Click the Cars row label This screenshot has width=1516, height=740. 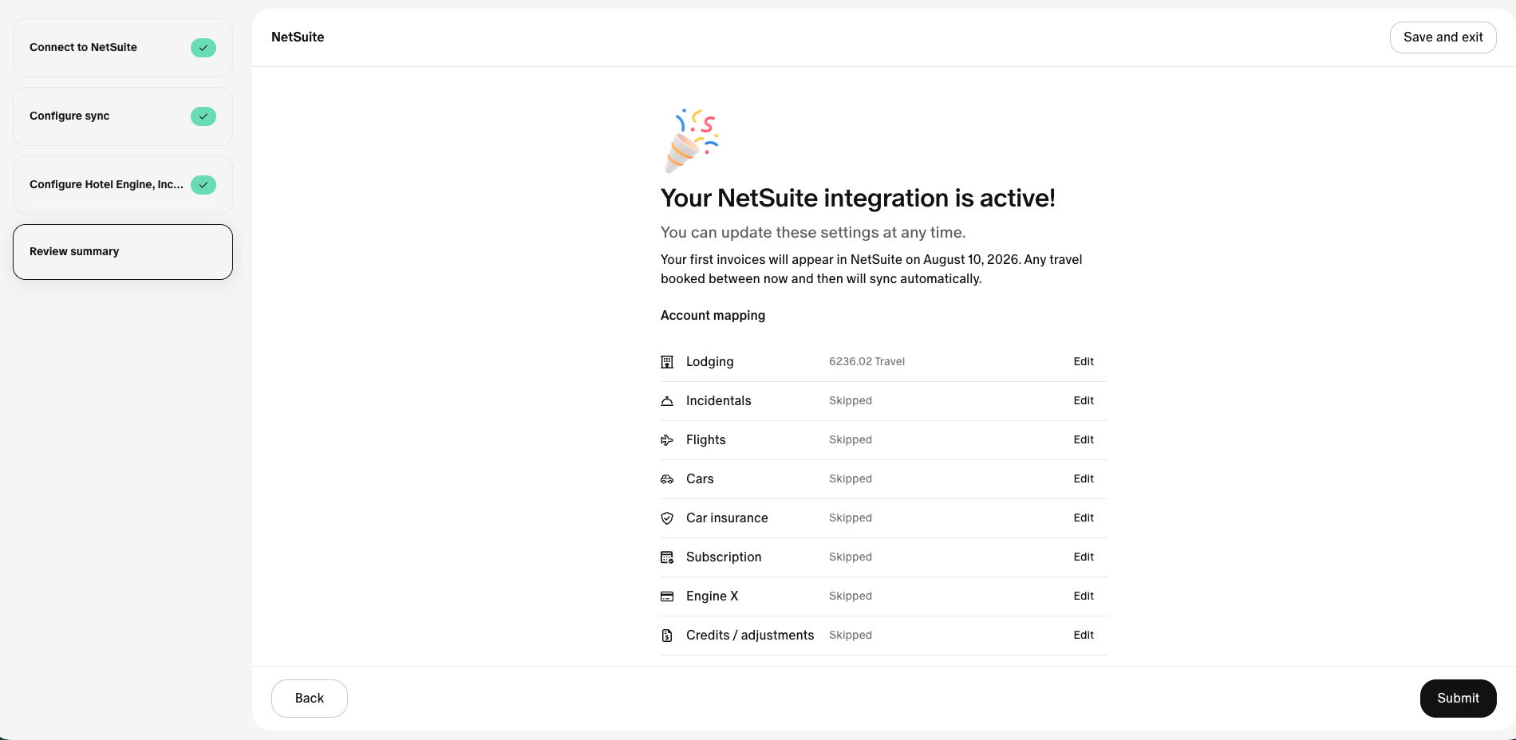coord(700,478)
